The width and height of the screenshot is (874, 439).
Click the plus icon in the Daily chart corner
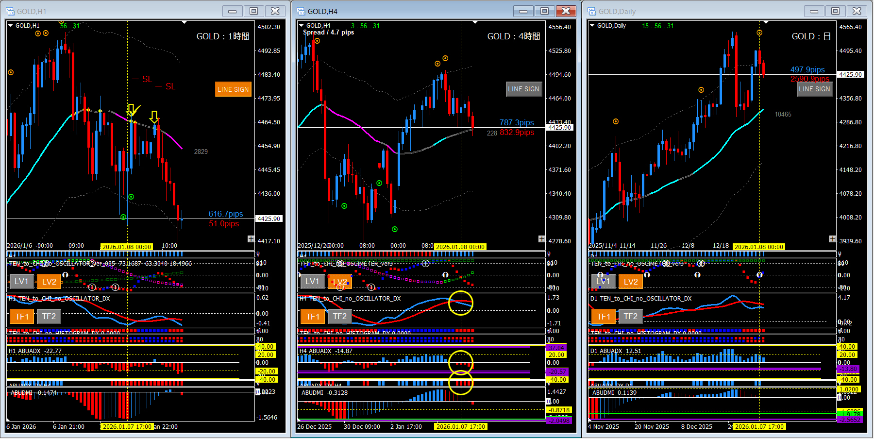[833, 239]
